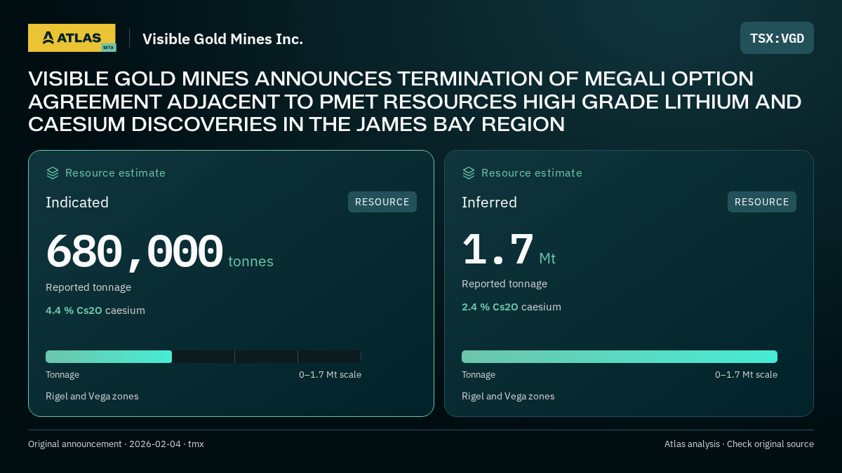Click the 2.4 % Cs2O caesium grade
Viewport: 842px width, 473px height.
click(x=512, y=307)
